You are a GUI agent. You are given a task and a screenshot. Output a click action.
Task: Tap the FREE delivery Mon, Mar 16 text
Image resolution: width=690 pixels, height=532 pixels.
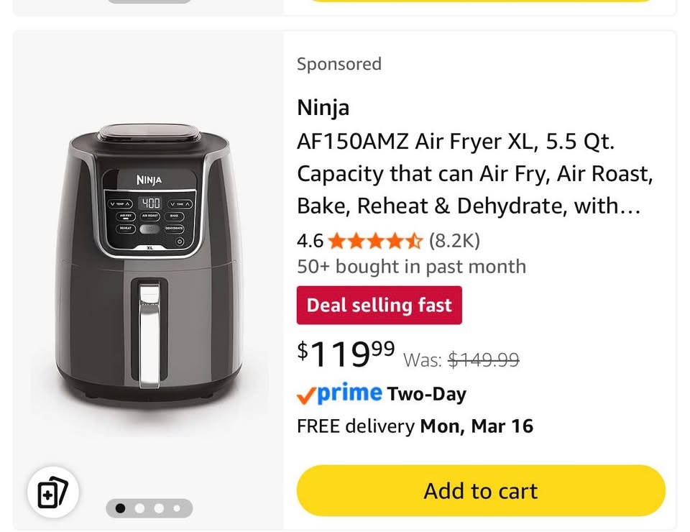(415, 426)
